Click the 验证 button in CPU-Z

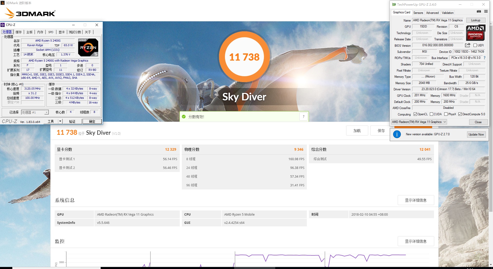point(72,121)
